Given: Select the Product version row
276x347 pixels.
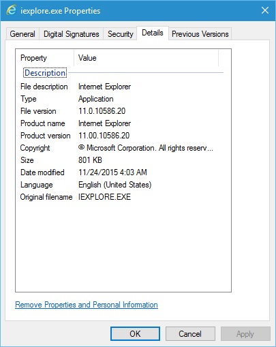Looking at the screenshot, I should point(122,136).
